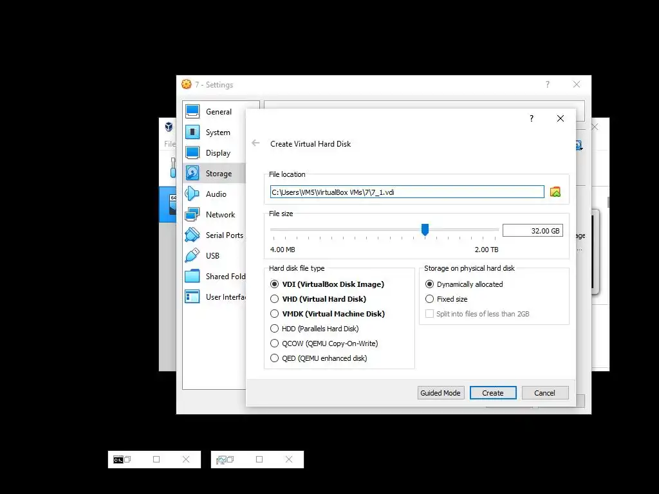This screenshot has width=659, height=494.
Task: Click the file location path field
Action: (x=407, y=192)
